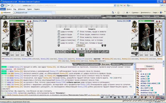Switch to the Чат tab

pos(75,64)
